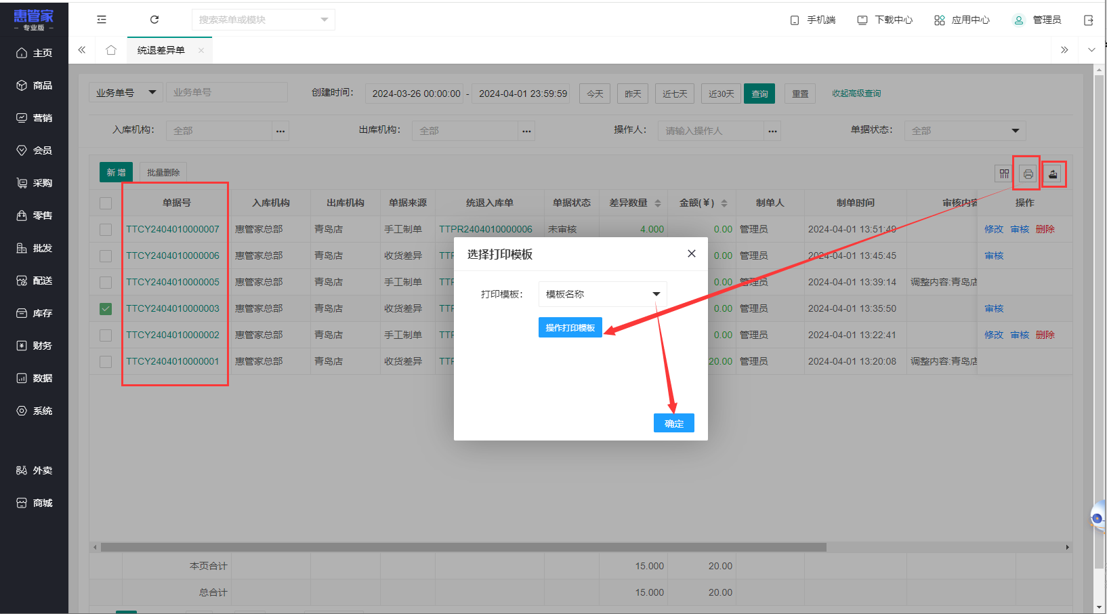Open the 业务单号 type dropdown
Screen dimensions: 1107x614
[x=125, y=92]
